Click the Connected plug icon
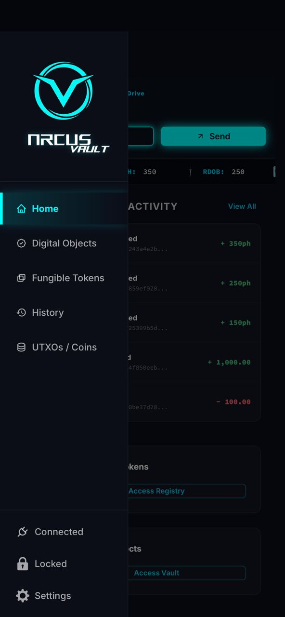Image resolution: width=285 pixels, height=617 pixels. click(x=23, y=532)
